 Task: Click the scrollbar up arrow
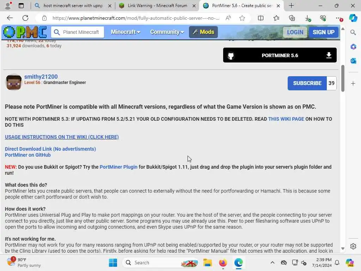[343, 29]
